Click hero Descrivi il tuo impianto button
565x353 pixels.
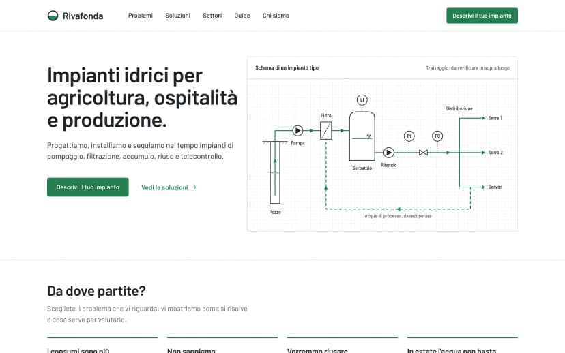pyautogui.click(x=87, y=187)
